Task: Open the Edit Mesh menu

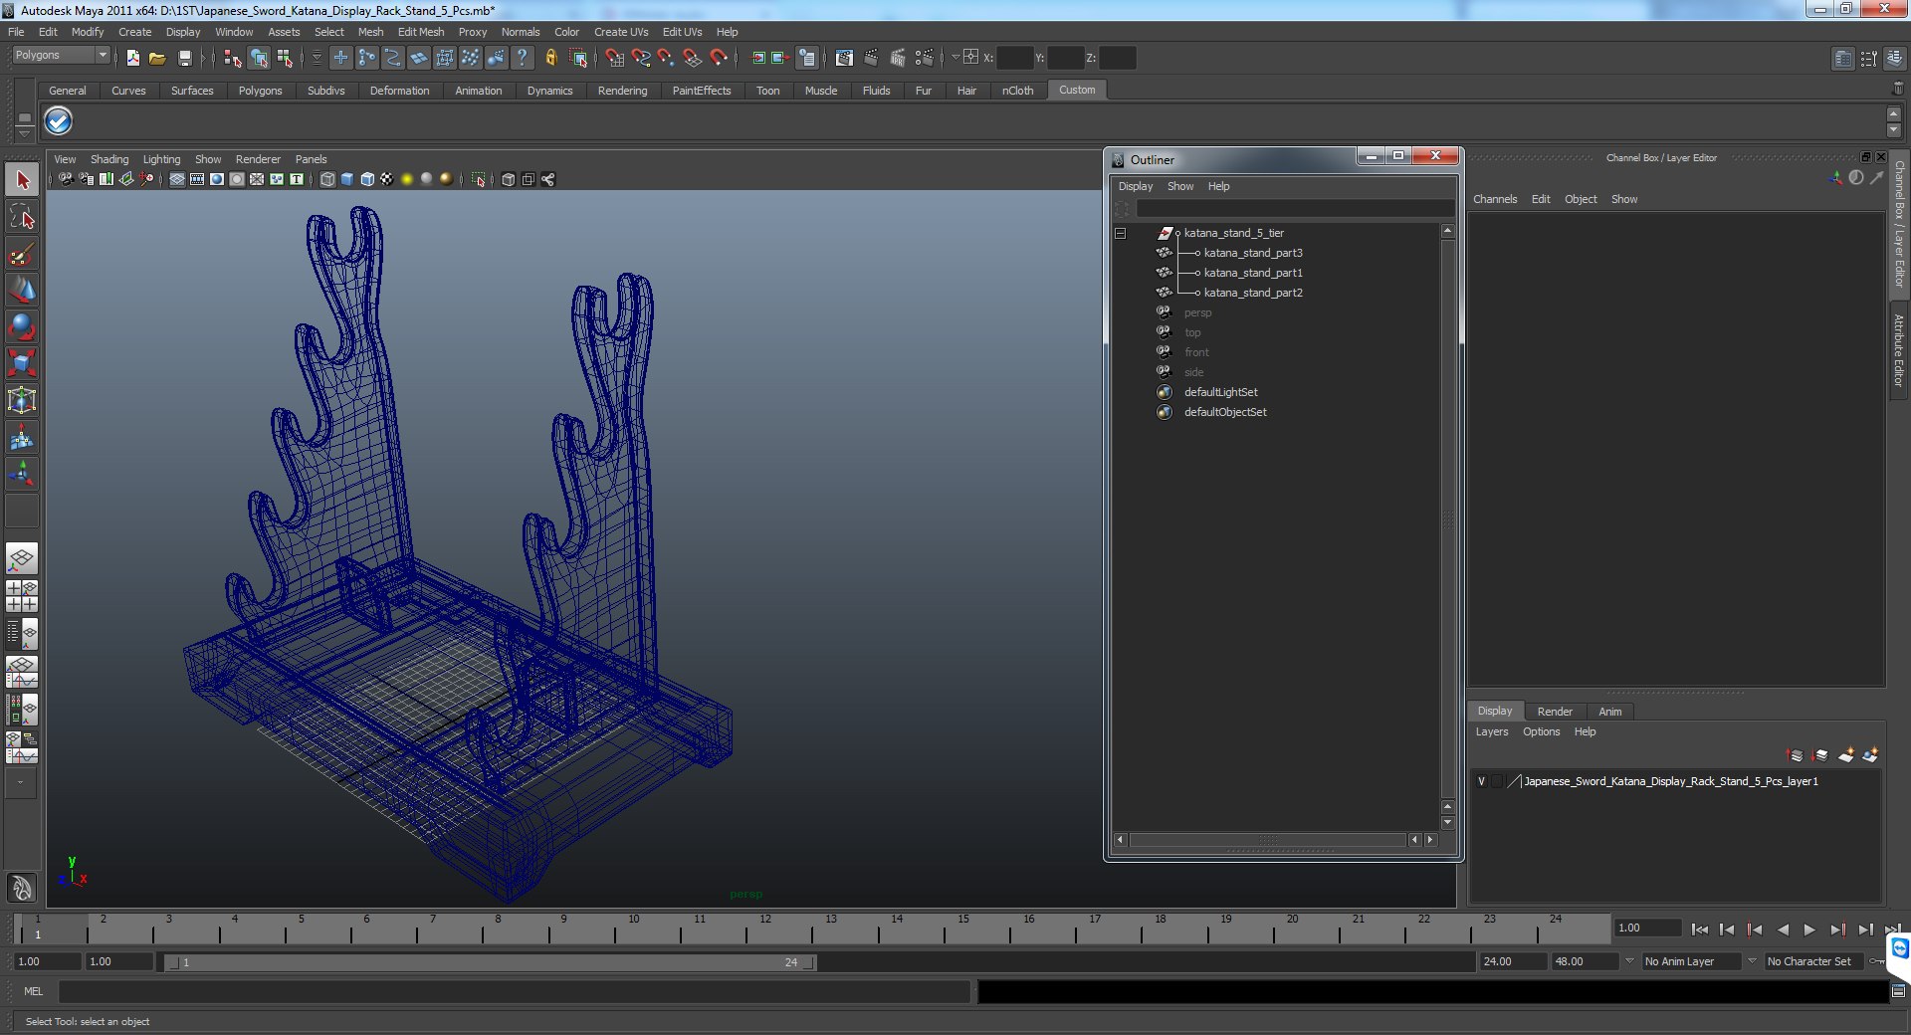Action: pyautogui.click(x=420, y=32)
